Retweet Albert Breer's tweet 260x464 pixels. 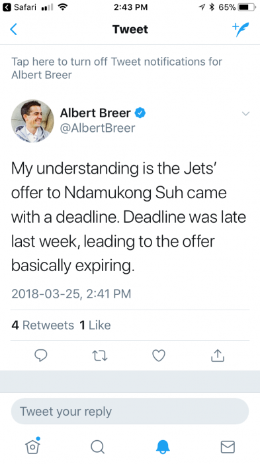click(100, 355)
